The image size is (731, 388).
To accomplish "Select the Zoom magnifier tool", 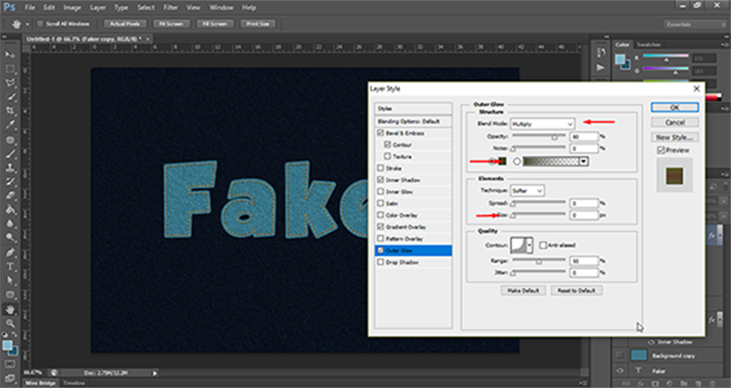I will click(10, 322).
